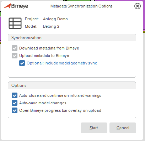Click the Cancel button
The width and height of the screenshot is (145, 141).
click(x=123, y=128)
